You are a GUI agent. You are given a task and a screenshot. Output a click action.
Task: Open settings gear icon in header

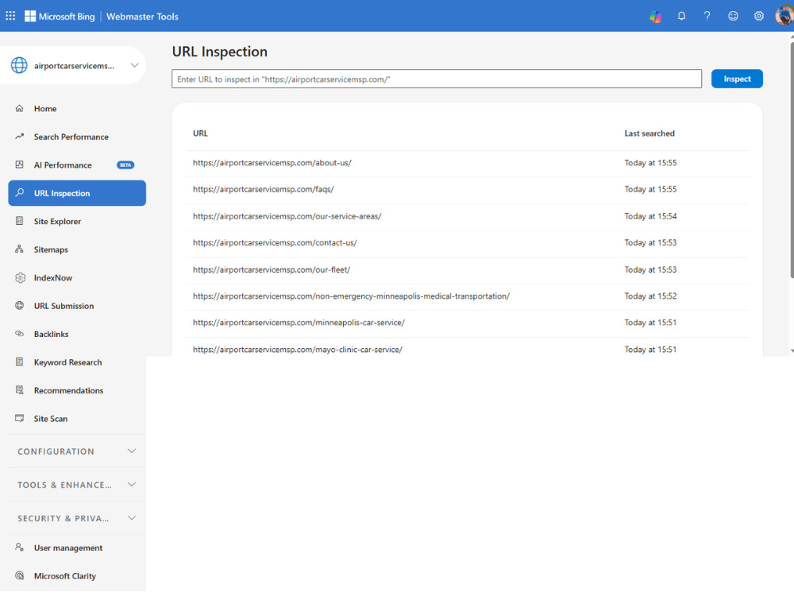758,16
